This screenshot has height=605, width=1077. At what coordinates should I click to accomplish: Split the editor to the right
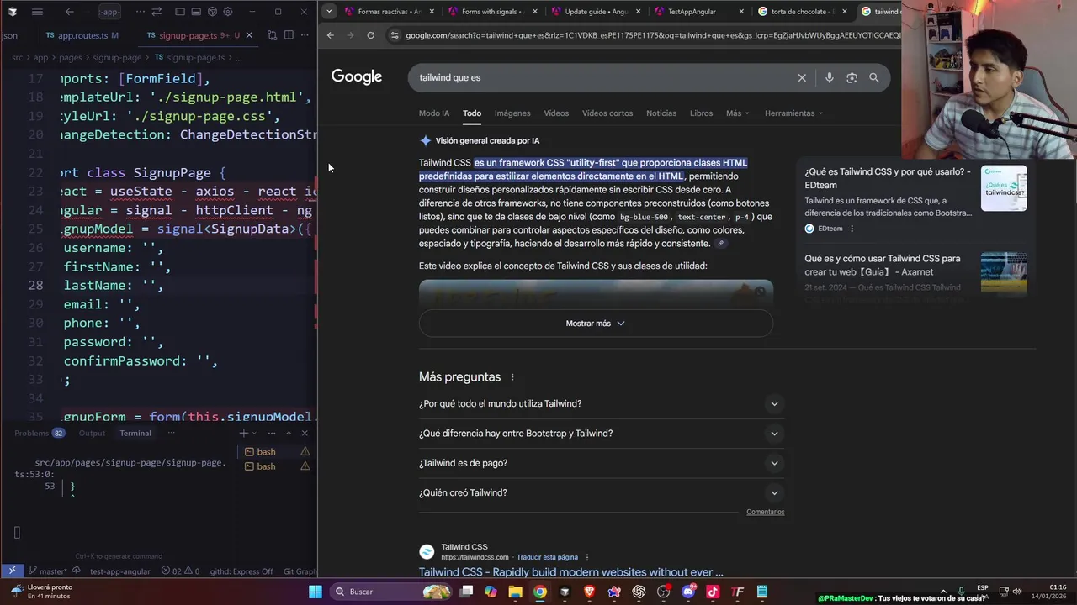(x=289, y=35)
